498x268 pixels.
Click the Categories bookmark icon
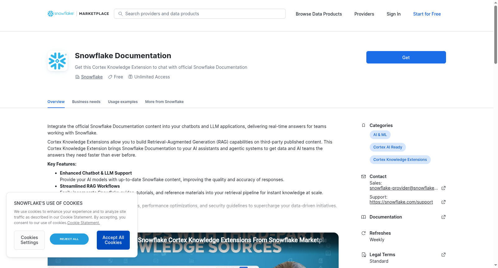(x=364, y=125)
